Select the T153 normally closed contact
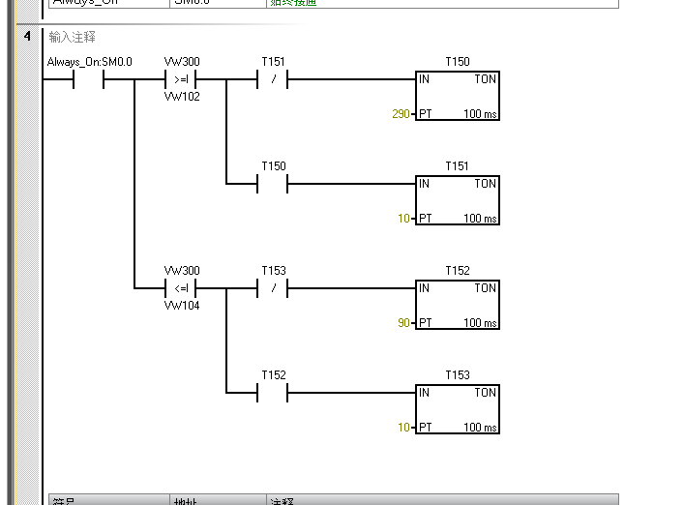The height and width of the screenshot is (505, 684). tap(273, 288)
